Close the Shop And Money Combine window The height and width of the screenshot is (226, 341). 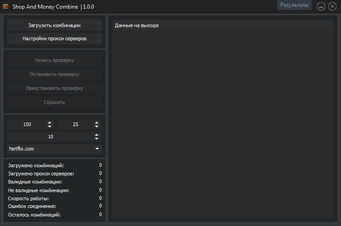tap(332, 6)
